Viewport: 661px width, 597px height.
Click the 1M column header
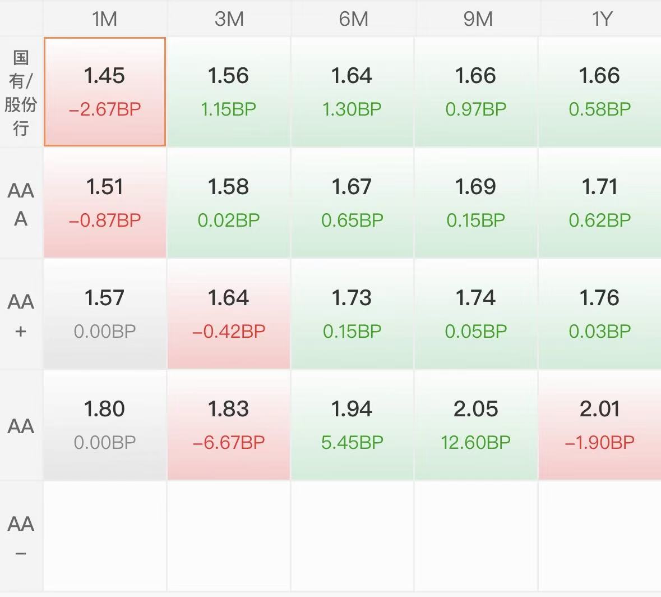click(105, 19)
